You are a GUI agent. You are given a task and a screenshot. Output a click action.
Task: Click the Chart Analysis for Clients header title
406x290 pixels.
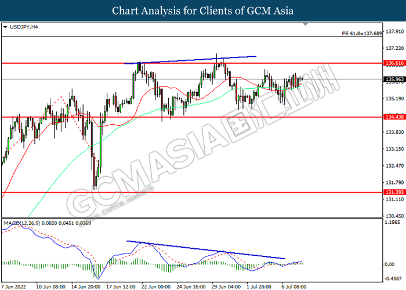(203, 11)
